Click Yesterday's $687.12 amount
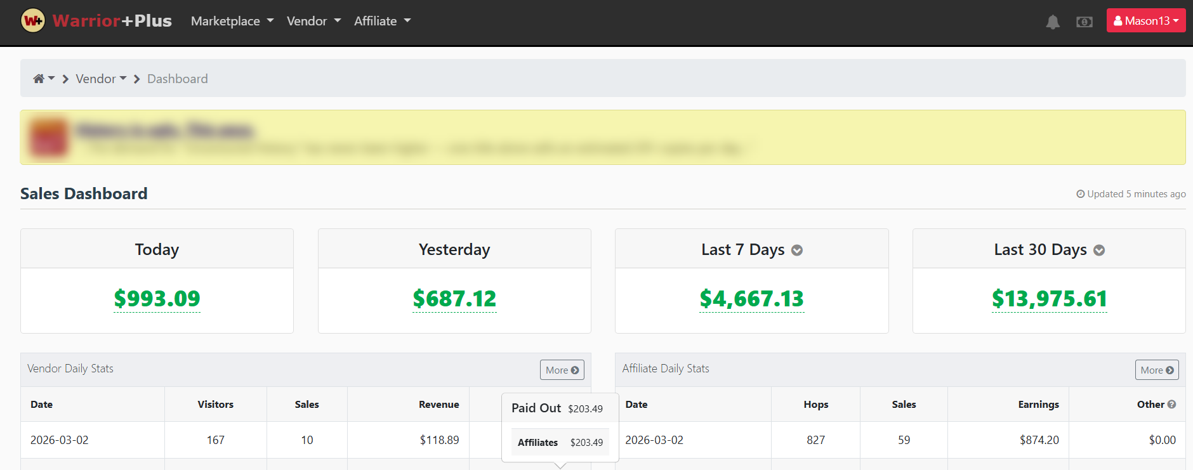 (x=454, y=299)
